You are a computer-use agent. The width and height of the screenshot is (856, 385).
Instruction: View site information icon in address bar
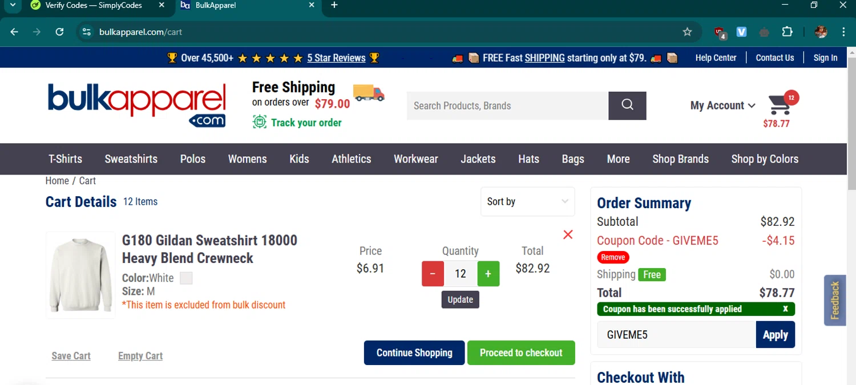tap(87, 32)
